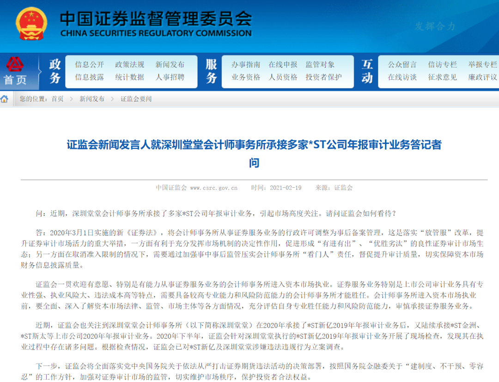Open 统计数据 navigation link
499x382 pixels.
point(129,77)
